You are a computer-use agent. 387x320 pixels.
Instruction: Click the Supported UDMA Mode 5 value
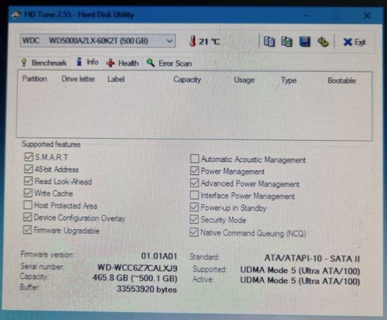click(x=300, y=271)
